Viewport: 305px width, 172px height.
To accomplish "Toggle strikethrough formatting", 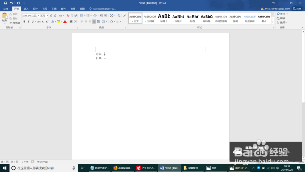I will [x=39, y=21].
